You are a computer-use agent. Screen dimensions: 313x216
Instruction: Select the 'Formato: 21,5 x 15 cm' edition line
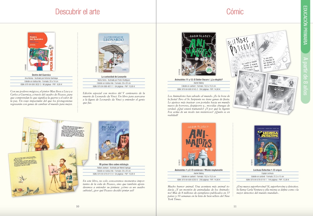268,177
